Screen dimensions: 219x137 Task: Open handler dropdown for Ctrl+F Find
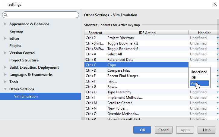(x=217, y=81)
